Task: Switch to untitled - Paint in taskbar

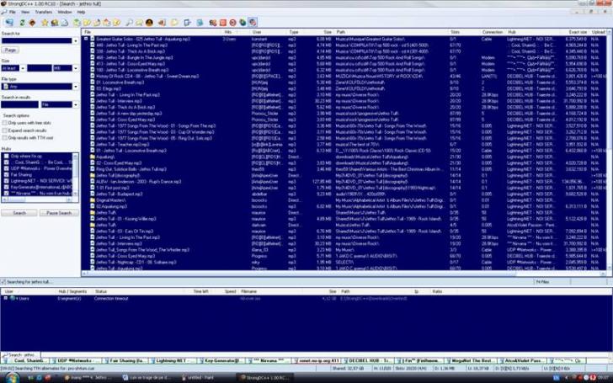Action: [x=202, y=379]
